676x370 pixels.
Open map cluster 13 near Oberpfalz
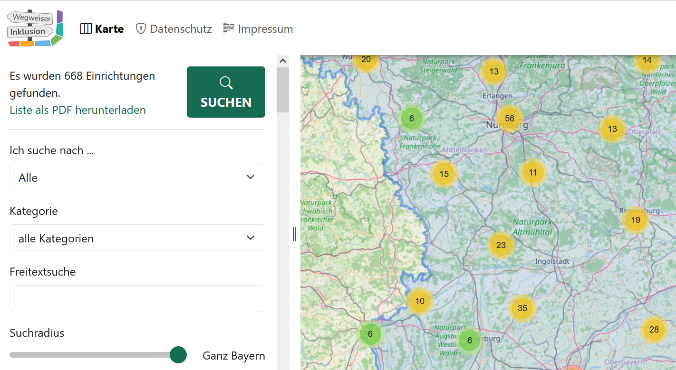click(x=612, y=129)
